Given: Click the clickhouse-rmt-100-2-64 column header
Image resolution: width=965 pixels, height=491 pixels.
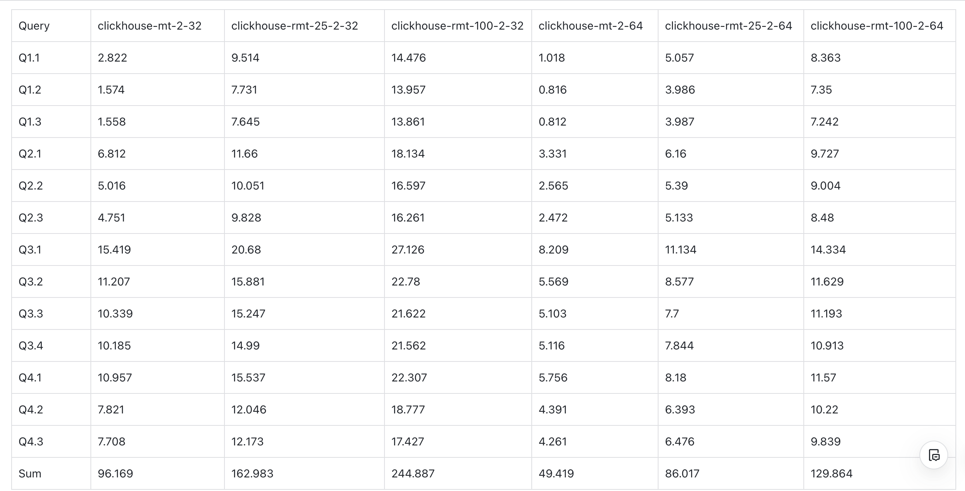Looking at the screenshot, I should tap(877, 26).
